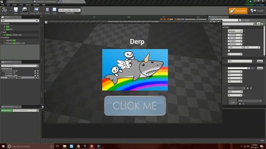Toggle lock on Button_Click row

[x=35, y=75]
